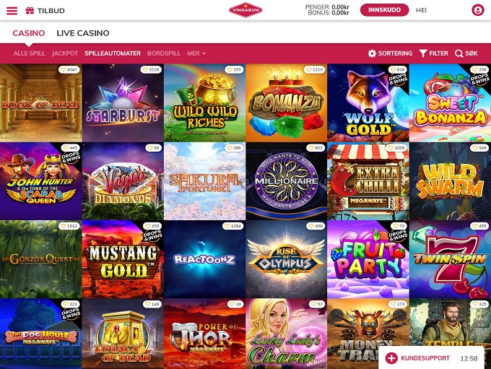Open the user profile icon
The height and width of the screenshot is (369, 491).
pos(478,10)
